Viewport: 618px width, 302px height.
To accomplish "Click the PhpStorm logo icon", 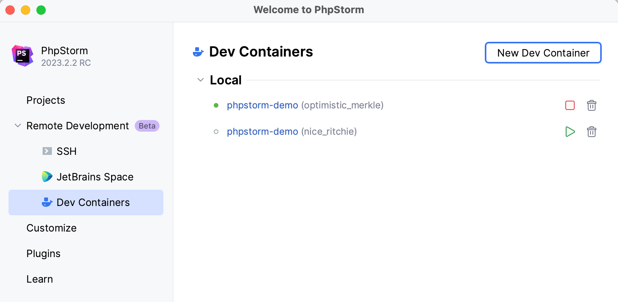I will click(x=22, y=56).
